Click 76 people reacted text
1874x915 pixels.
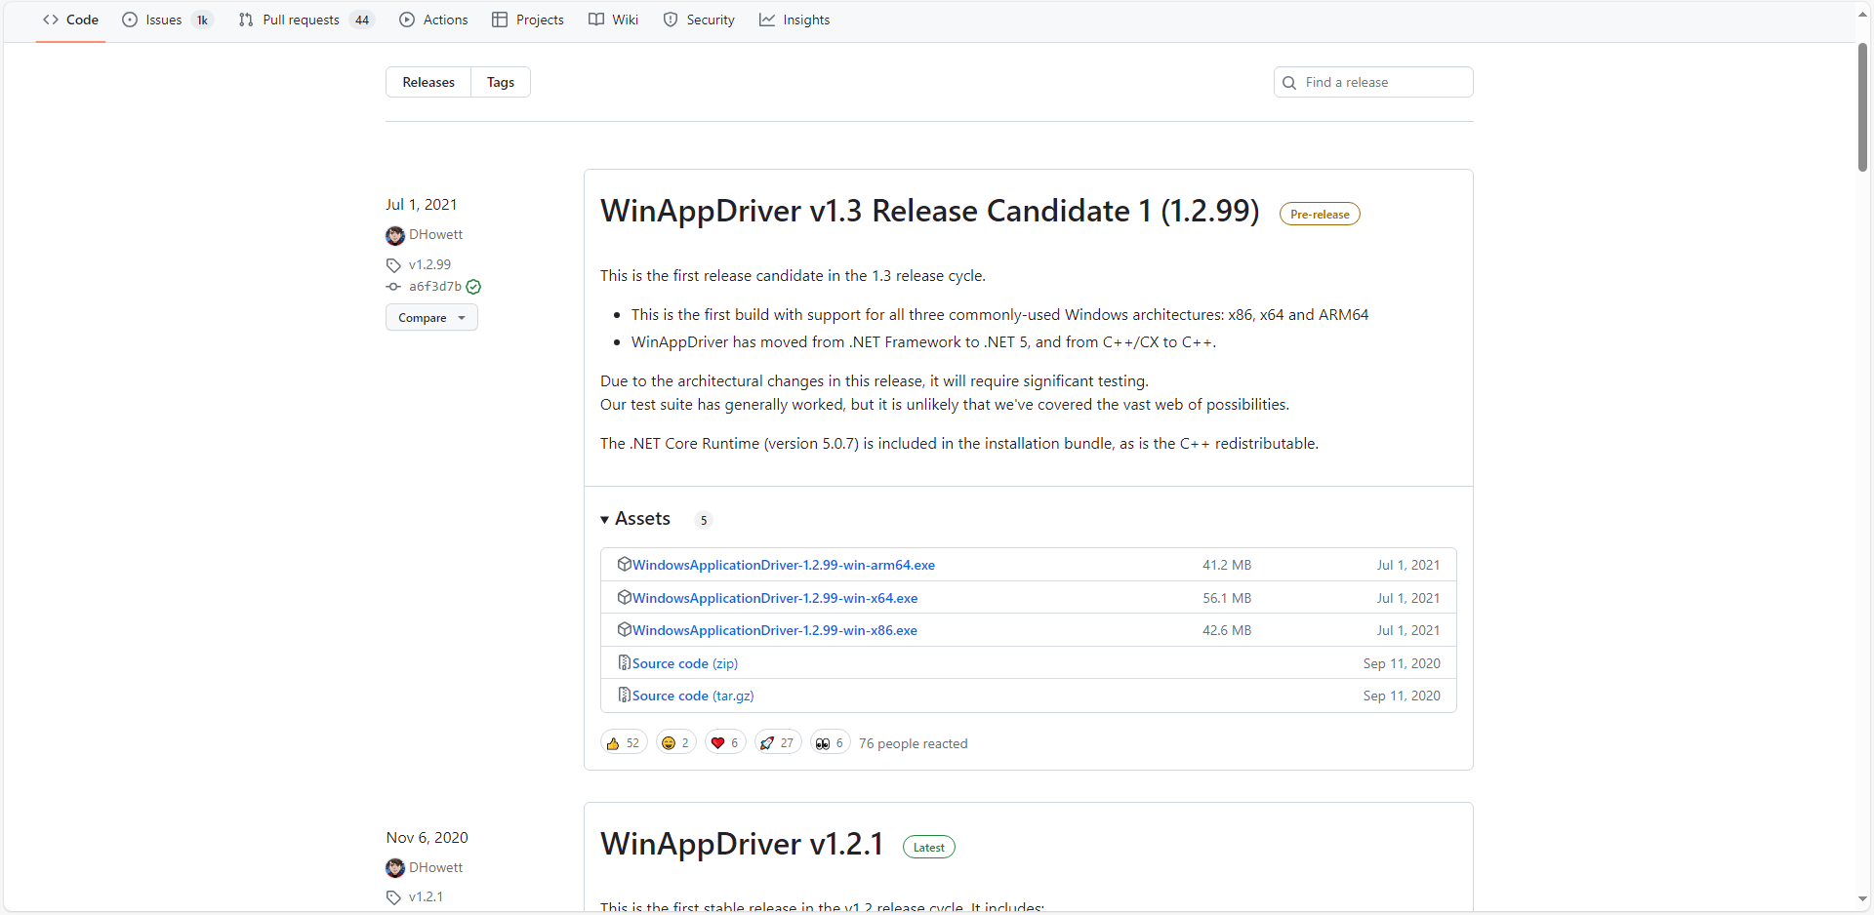[x=914, y=743]
